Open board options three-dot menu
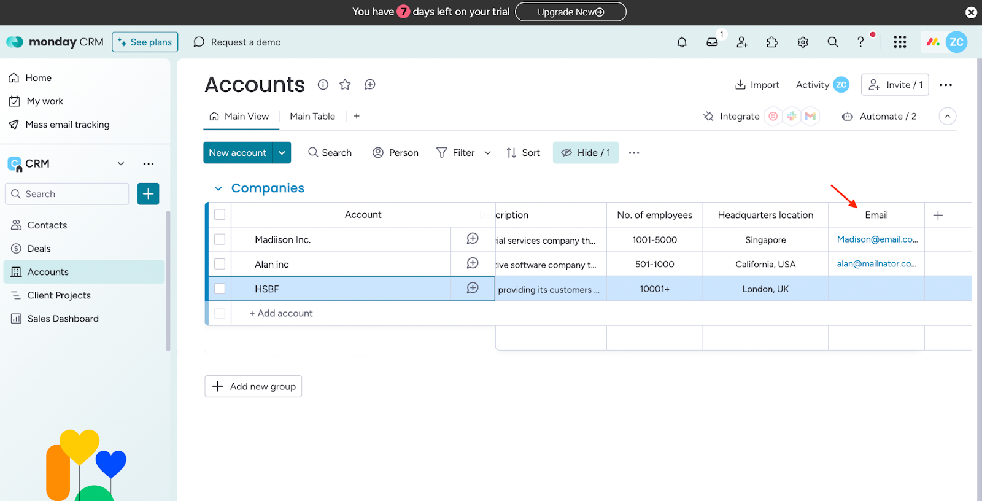 tap(946, 85)
